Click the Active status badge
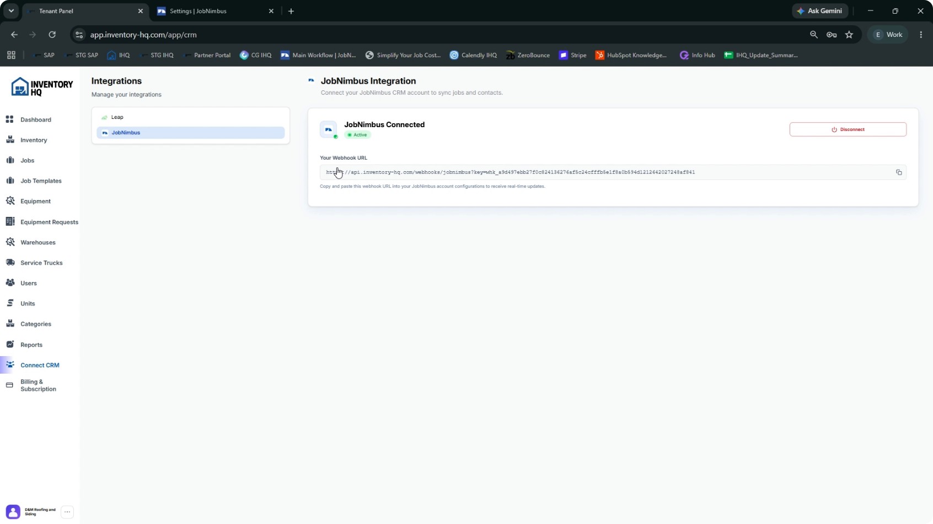Image resolution: width=933 pixels, height=524 pixels. (x=357, y=135)
